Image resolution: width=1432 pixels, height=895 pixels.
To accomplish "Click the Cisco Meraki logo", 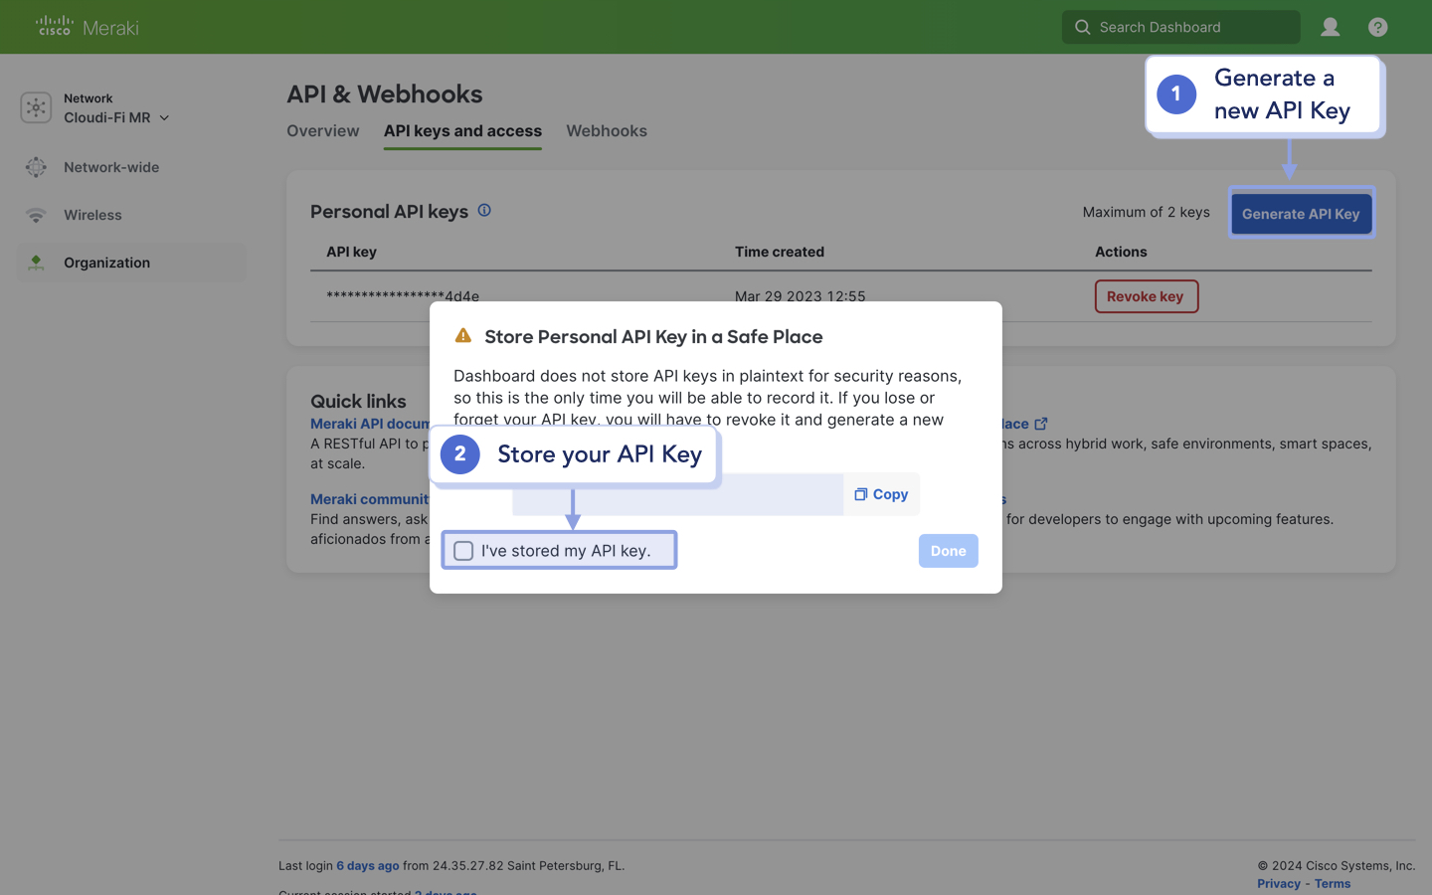I will coord(86,27).
